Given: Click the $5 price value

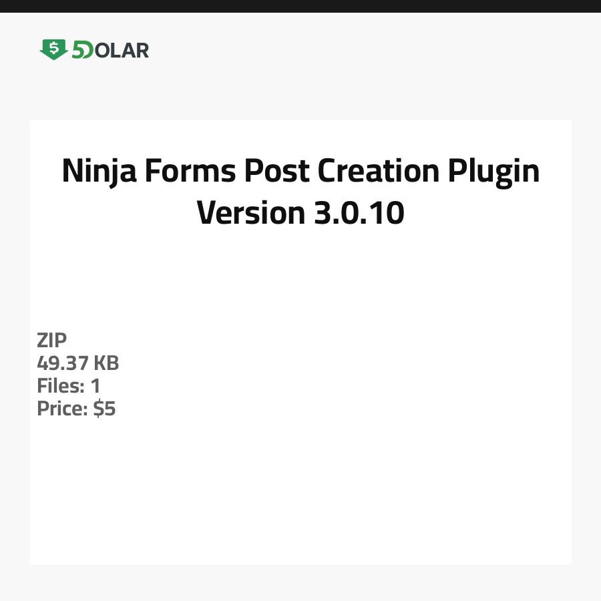Looking at the screenshot, I should [x=104, y=409].
